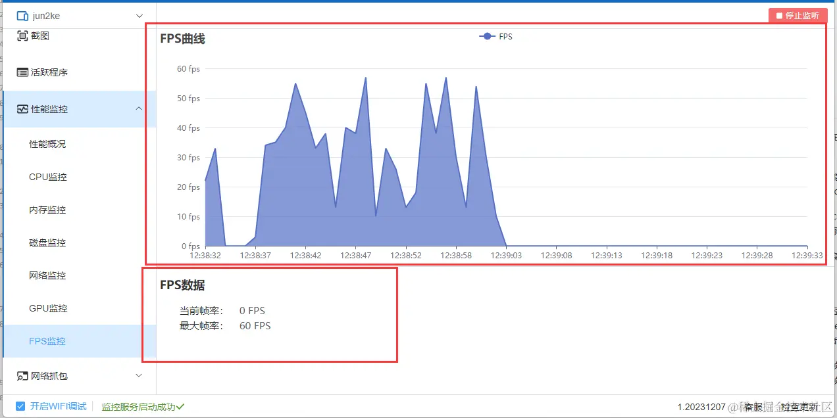Click the device icon beside jun2ke
837x418 pixels.
coord(22,16)
